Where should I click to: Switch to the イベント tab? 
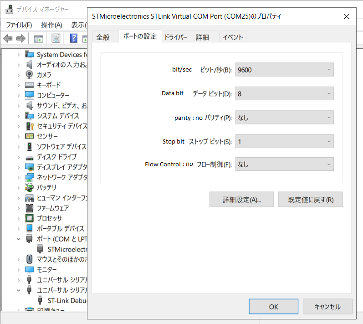233,37
